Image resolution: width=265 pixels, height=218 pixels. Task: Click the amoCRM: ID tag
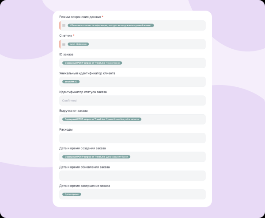(x=71, y=82)
